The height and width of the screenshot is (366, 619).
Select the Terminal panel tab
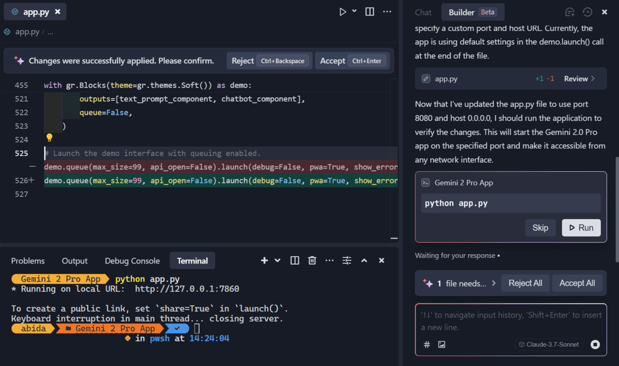coord(192,261)
